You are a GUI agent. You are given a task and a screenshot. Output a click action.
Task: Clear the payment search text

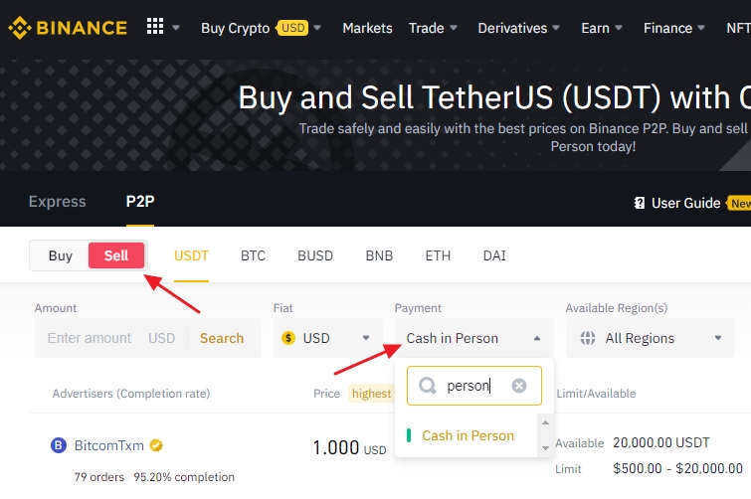(x=519, y=386)
